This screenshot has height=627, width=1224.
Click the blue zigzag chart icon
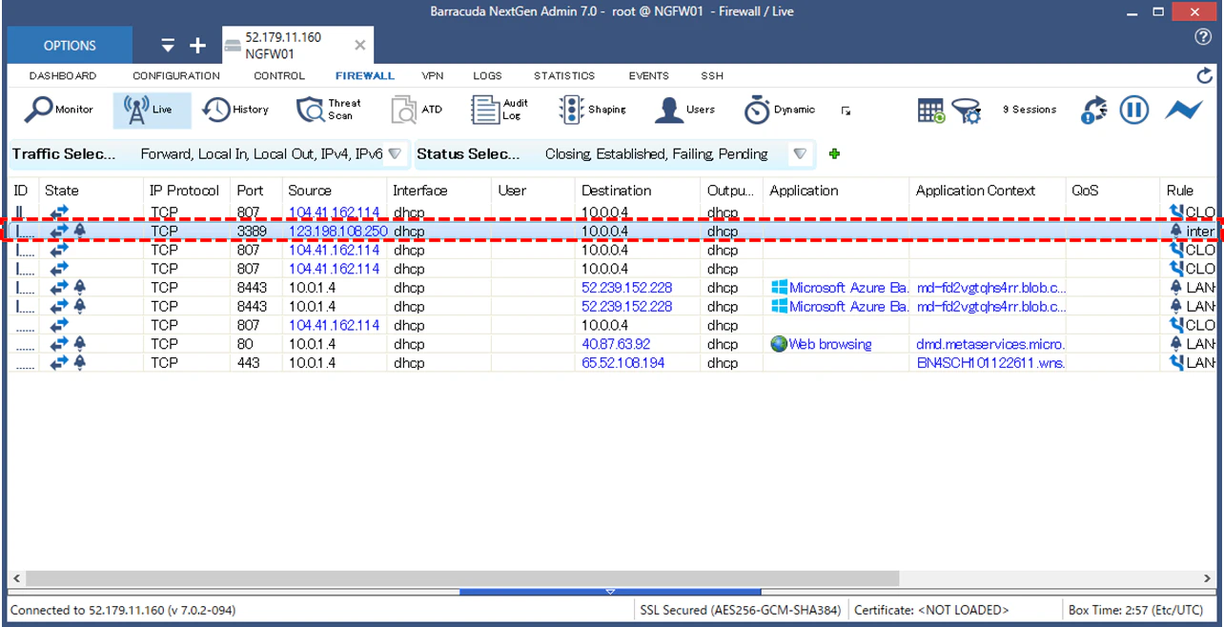point(1184,110)
